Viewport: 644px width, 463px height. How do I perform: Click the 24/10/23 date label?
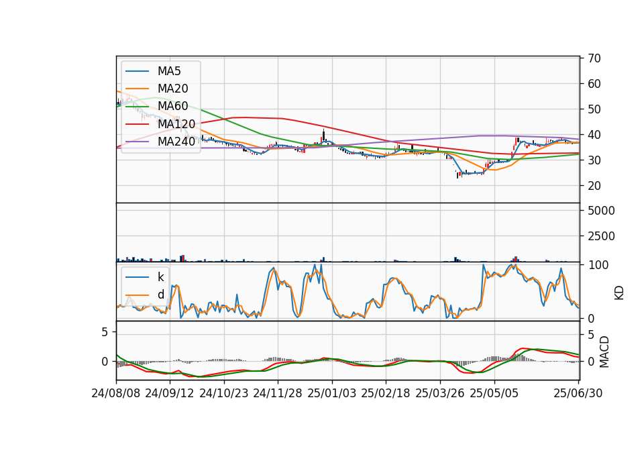tap(224, 393)
